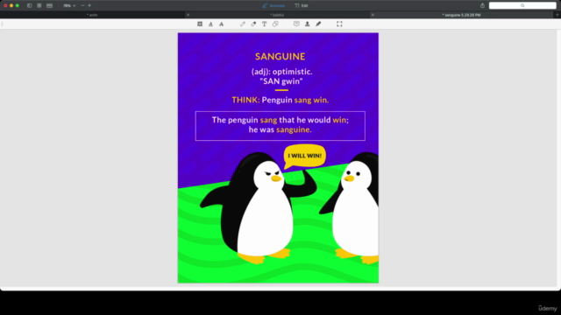
Task: Toggle the sidebar panel view icon
Action: click(29, 6)
